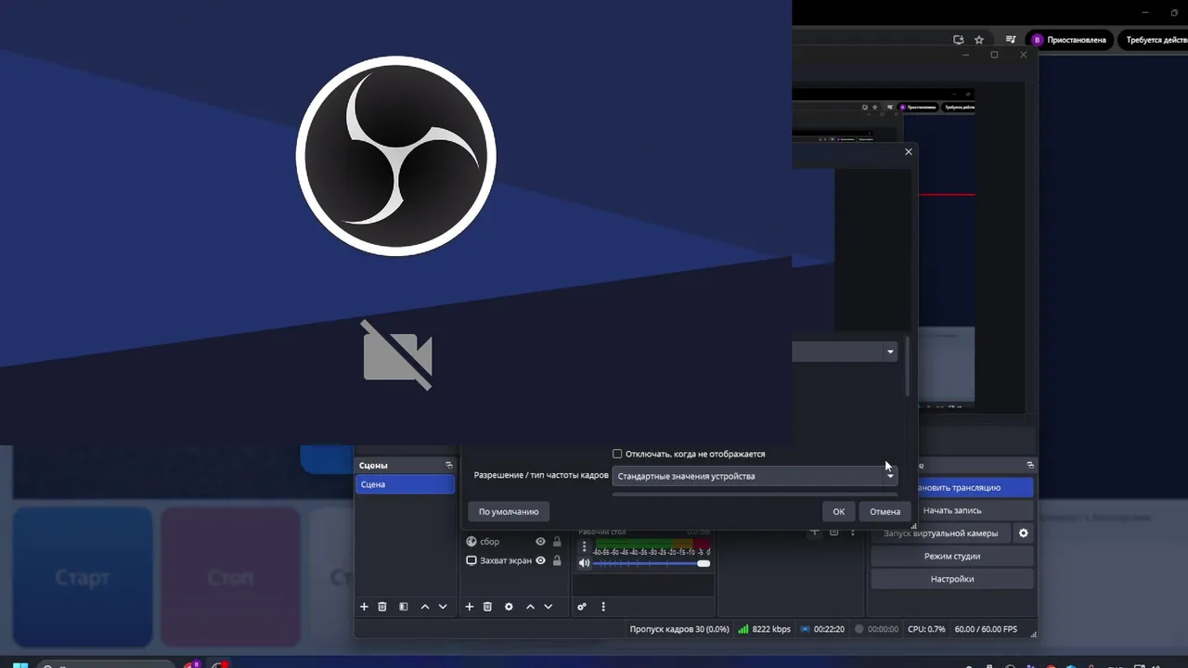Click the blurred Старт card
The image size is (1188, 668).
tap(83, 577)
